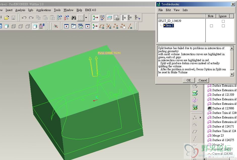Toggle datum axes display icon
Viewport: 237px width, 160px height.
(130, 26)
